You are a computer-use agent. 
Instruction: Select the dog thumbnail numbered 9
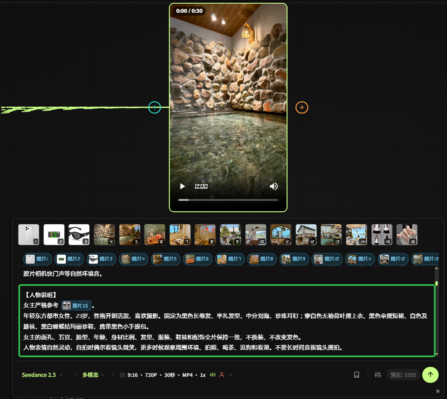coord(230,235)
